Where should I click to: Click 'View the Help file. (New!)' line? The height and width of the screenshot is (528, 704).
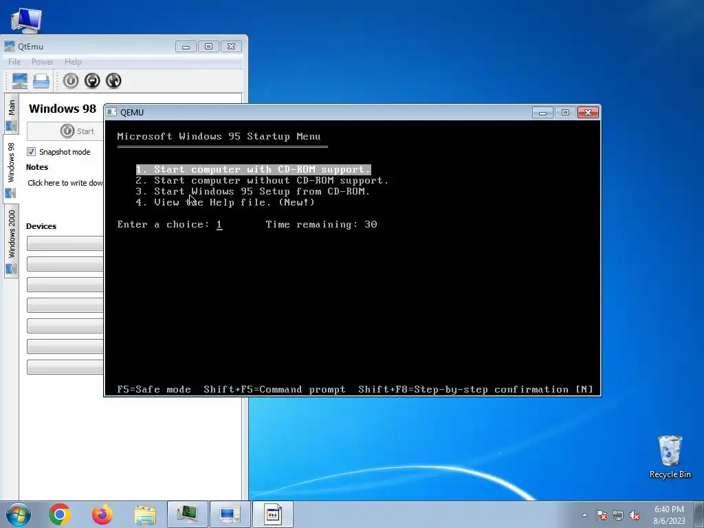coord(225,203)
